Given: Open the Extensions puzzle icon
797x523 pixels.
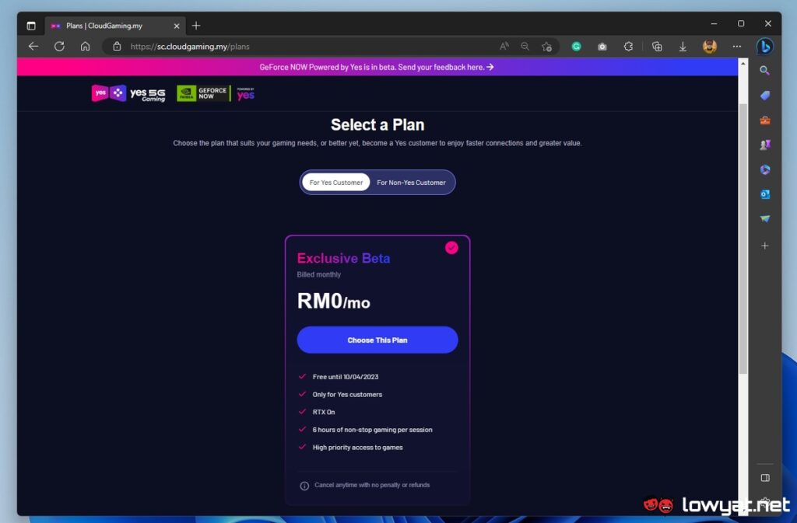Looking at the screenshot, I should [628, 46].
